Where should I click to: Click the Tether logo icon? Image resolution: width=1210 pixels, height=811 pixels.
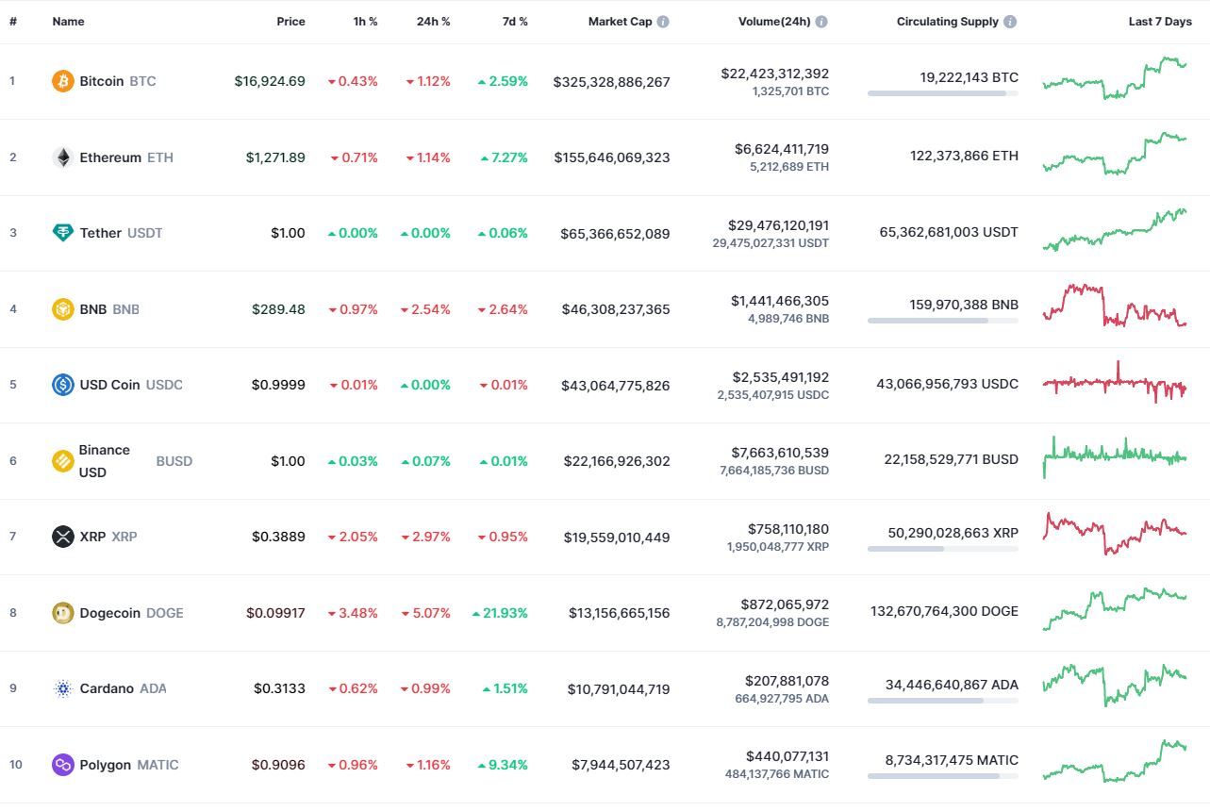pos(63,233)
